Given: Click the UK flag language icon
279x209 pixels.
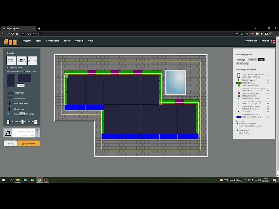Looking at the screenshot, I should [273, 41].
